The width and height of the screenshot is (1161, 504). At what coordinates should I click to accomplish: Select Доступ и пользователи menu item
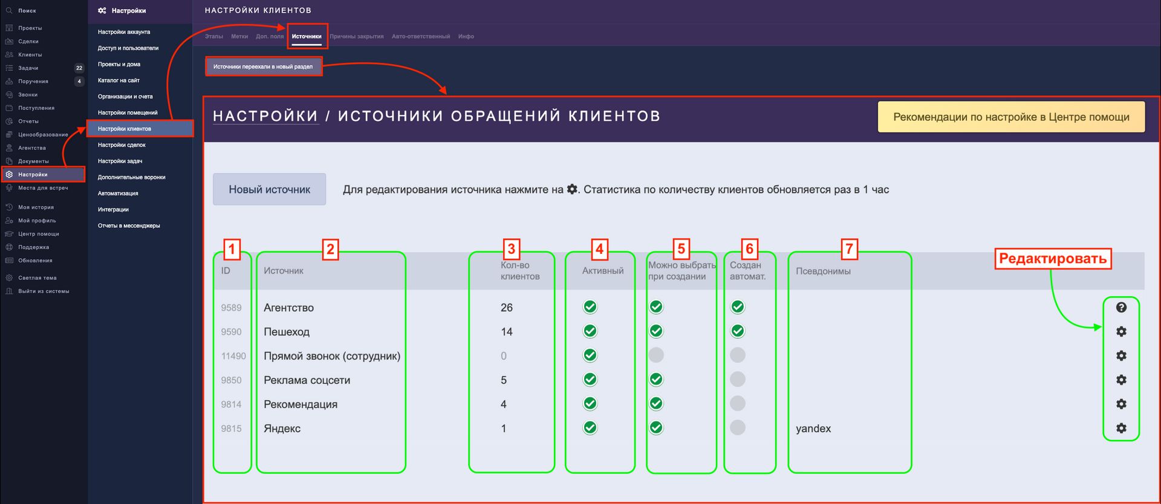[128, 48]
